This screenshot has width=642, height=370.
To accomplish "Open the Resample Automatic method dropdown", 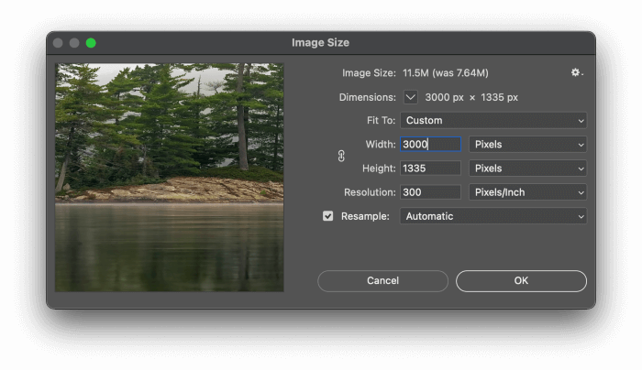I will point(493,216).
